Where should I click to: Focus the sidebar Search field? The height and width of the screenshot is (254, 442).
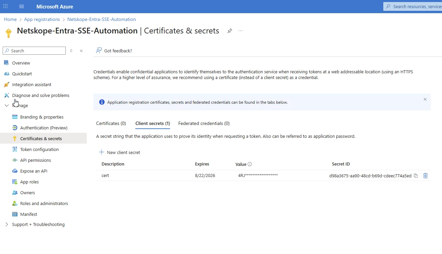point(34,51)
